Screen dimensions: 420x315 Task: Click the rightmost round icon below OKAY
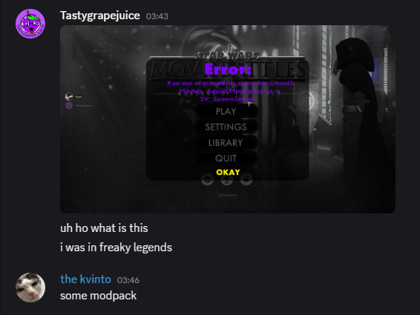[x=246, y=179]
